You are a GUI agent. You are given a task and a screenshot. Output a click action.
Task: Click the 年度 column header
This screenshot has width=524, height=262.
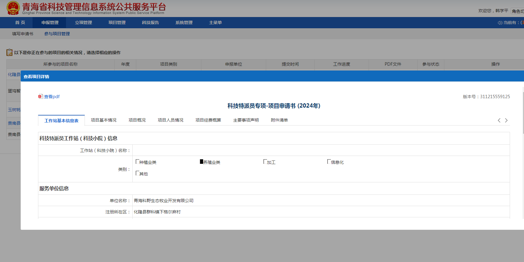pos(125,64)
